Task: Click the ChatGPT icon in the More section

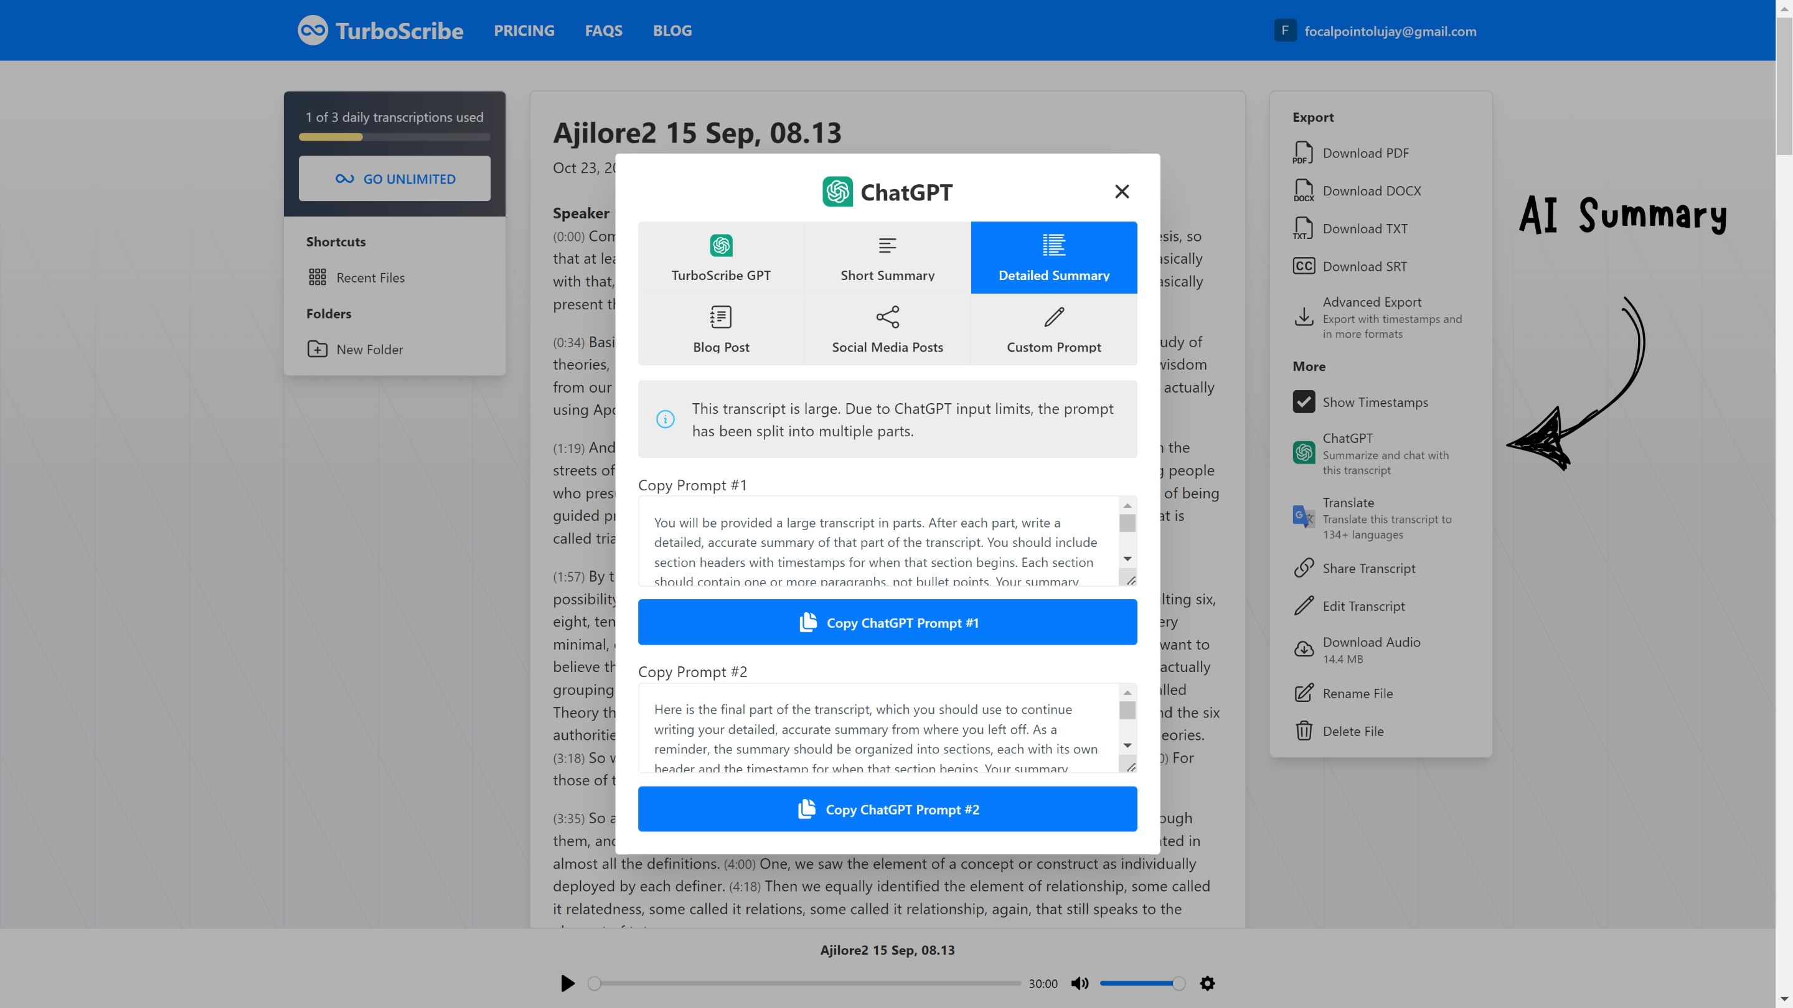Action: coord(1303,453)
